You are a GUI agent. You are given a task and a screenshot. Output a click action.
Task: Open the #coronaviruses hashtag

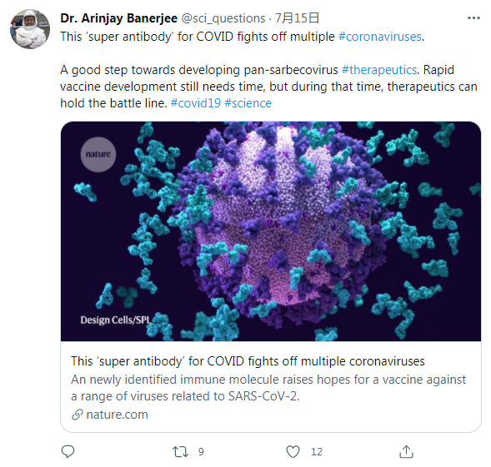point(380,37)
